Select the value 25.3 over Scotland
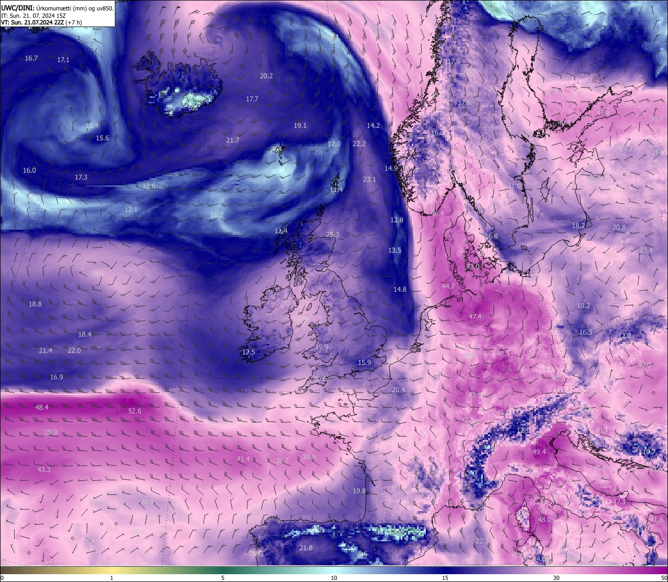The width and height of the screenshot is (668, 582). [x=332, y=235]
